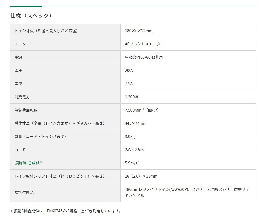Select the 無負荷回転数 row label

pos(26,110)
